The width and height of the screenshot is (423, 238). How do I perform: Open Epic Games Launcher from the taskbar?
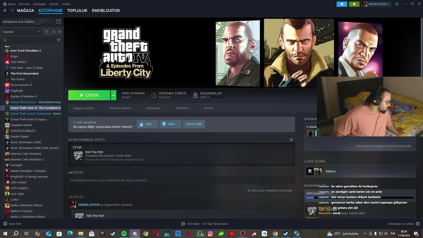(x=102, y=234)
